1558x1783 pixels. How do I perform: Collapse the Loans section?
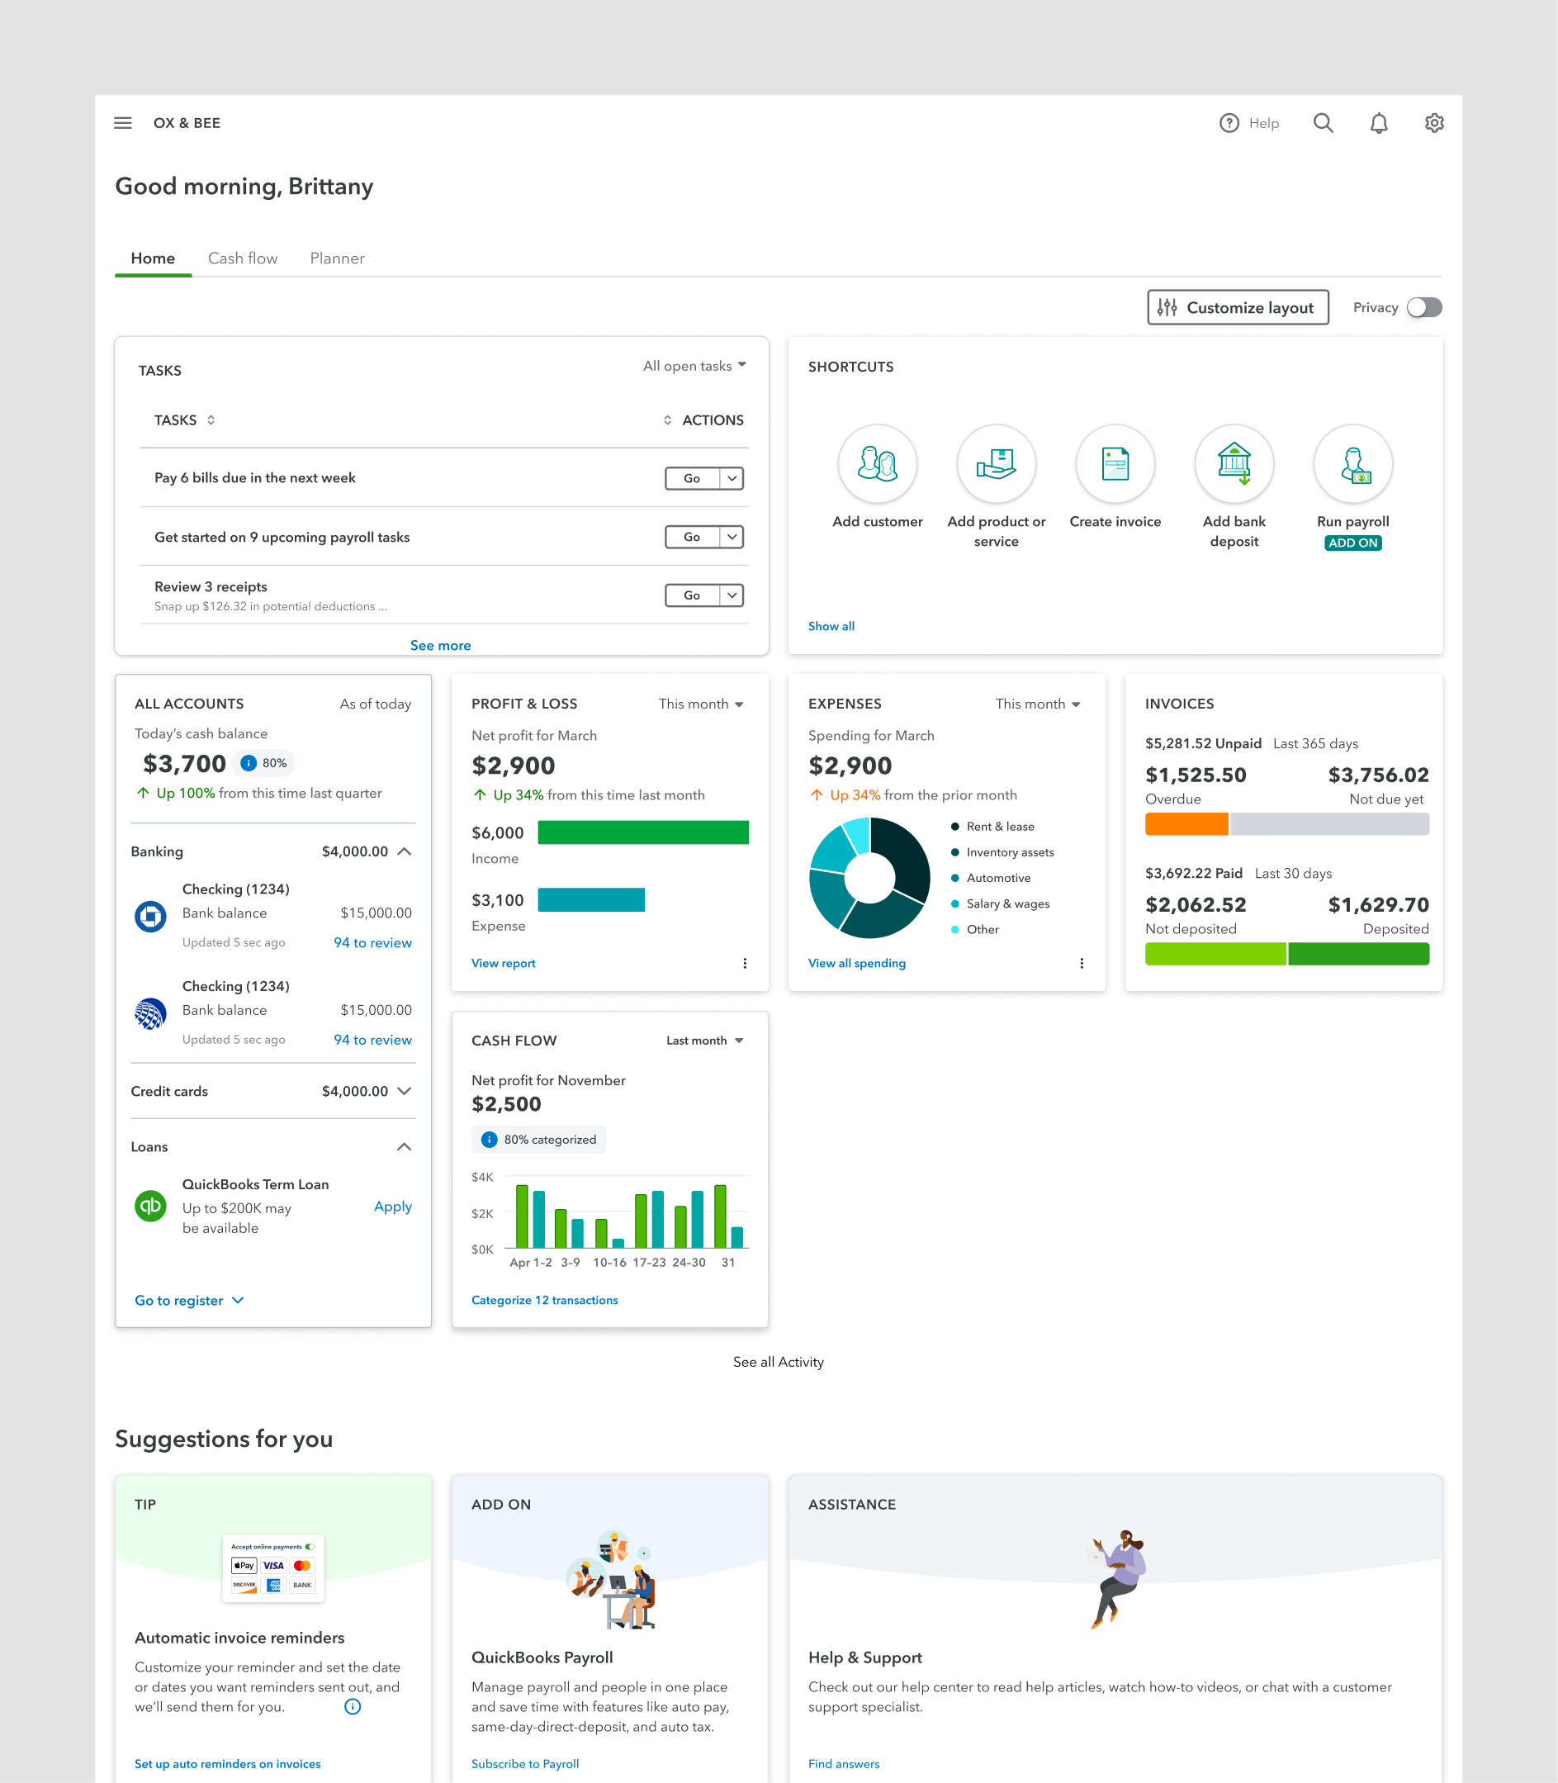[x=404, y=1146]
